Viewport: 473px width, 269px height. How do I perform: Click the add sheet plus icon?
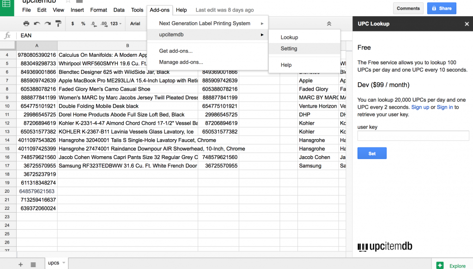coord(20,264)
